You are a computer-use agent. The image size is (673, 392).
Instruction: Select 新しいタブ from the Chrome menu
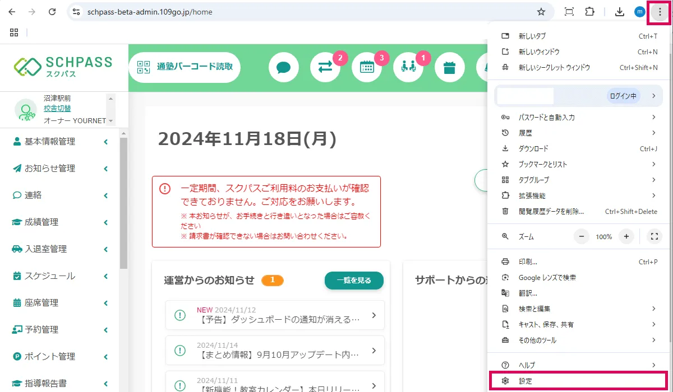tap(579, 36)
